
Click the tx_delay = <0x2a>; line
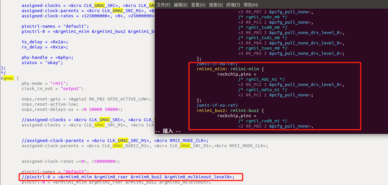click(x=45, y=42)
